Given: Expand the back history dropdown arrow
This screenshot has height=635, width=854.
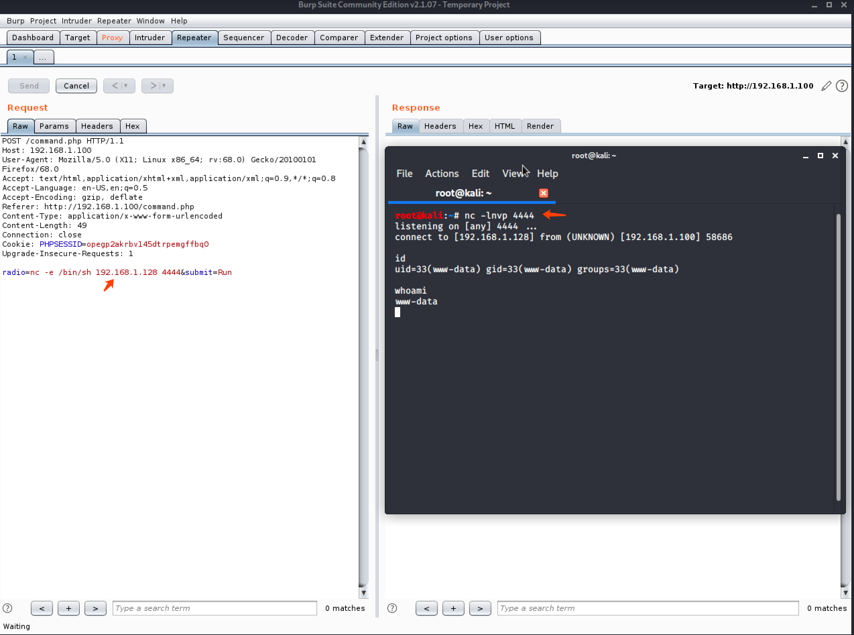Looking at the screenshot, I should tap(126, 86).
